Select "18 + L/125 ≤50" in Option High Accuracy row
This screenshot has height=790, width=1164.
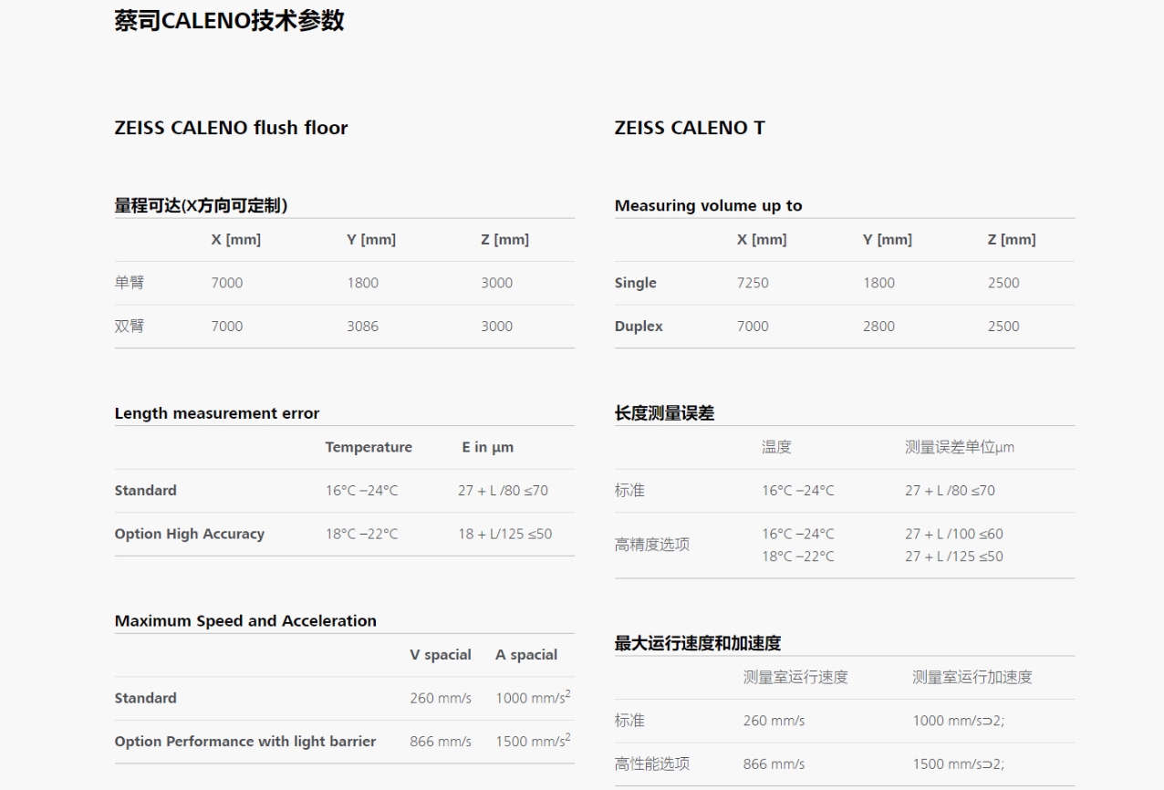click(504, 535)
